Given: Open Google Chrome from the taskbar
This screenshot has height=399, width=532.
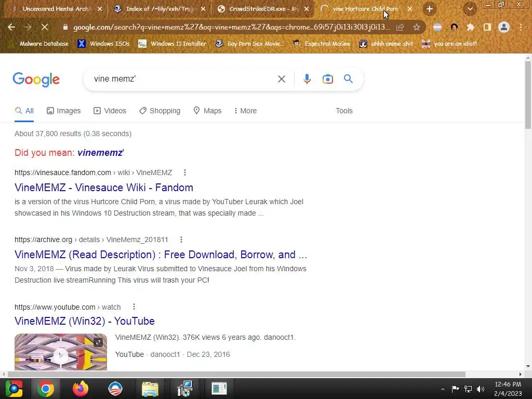Looking at the screenshot, I should pyautogui.click(x=46, y=389).
